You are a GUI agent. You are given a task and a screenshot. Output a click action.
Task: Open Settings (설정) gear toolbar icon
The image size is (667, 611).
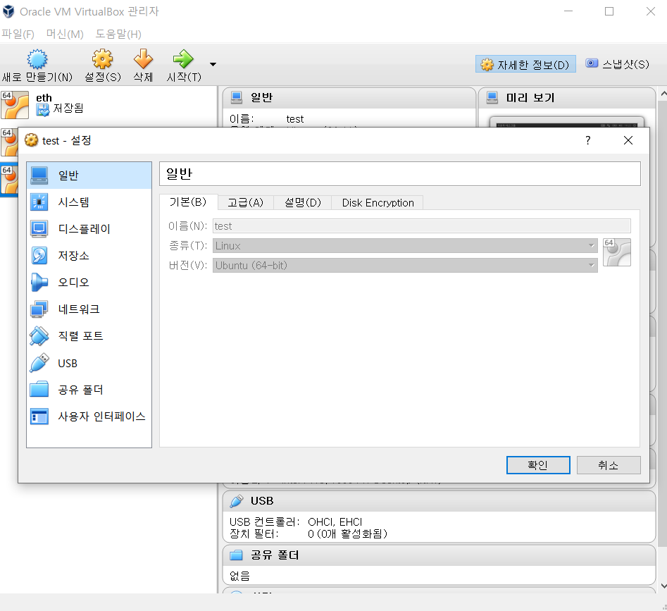pos(103,59)
